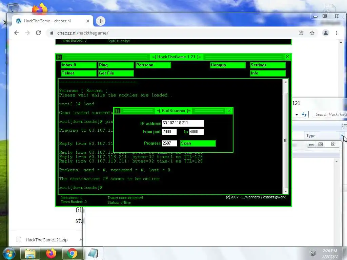Open the Inbox 0 button
347x260 pixels.
(x=79, y=65)
